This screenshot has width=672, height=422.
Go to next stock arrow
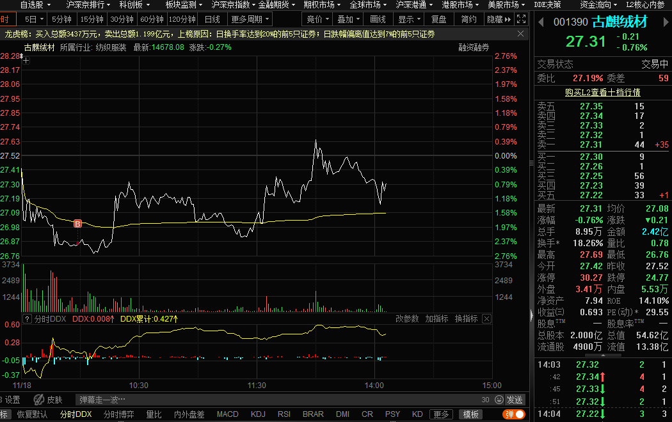coord(666,22)
